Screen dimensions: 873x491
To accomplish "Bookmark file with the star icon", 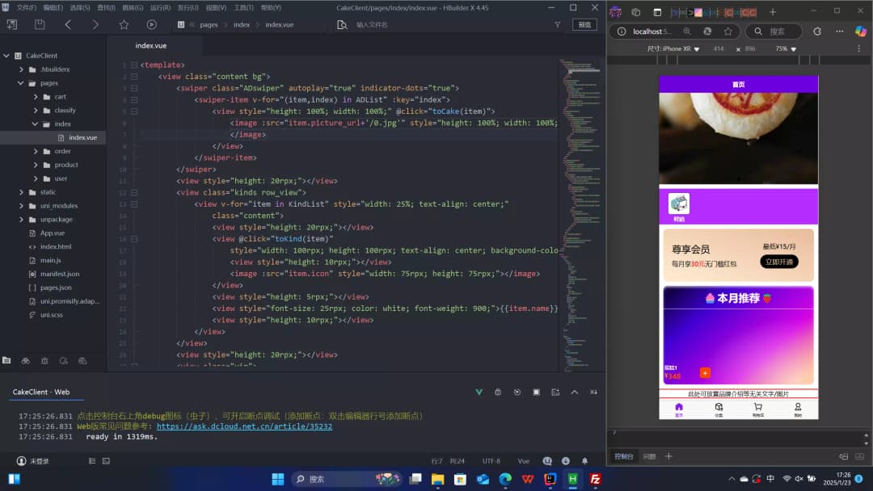I will pos(124,25).
